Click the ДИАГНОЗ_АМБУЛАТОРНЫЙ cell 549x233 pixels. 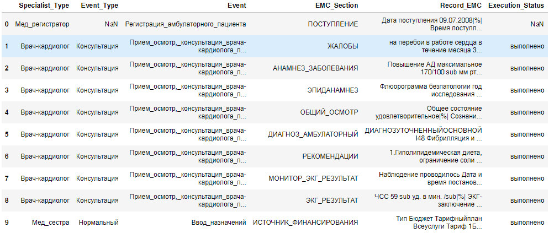[314, 134]
